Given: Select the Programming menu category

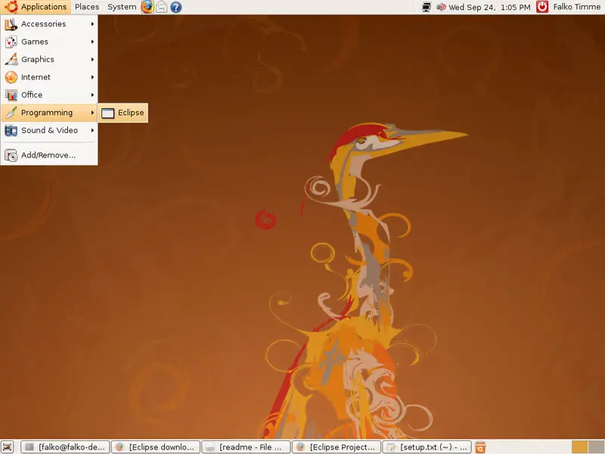Looking at the screenshot, I should [x=49, y=113].
